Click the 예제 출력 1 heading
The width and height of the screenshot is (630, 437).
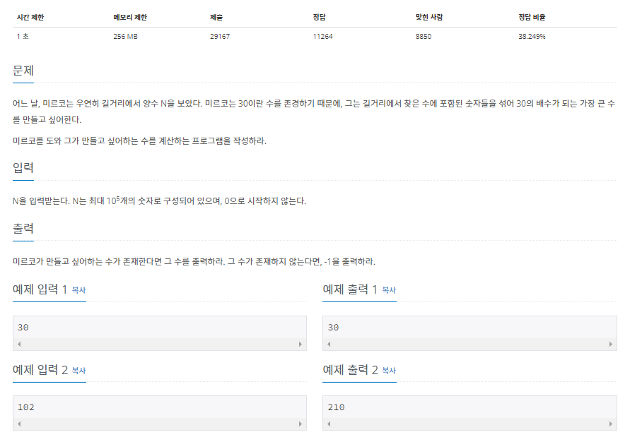[x=350, y=289]
